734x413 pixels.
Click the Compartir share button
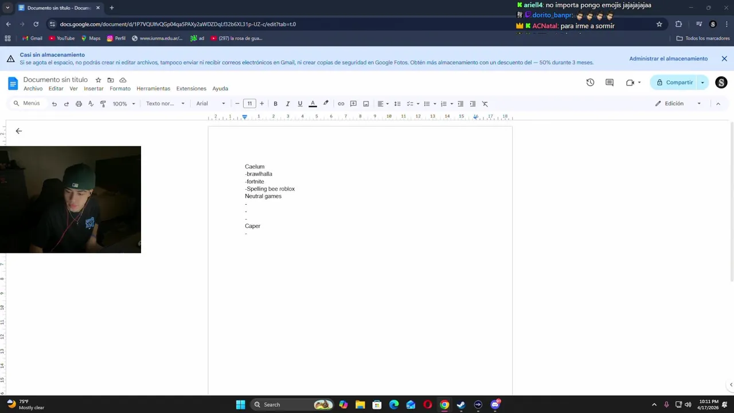pyautogui.click(x=674, y=83)
